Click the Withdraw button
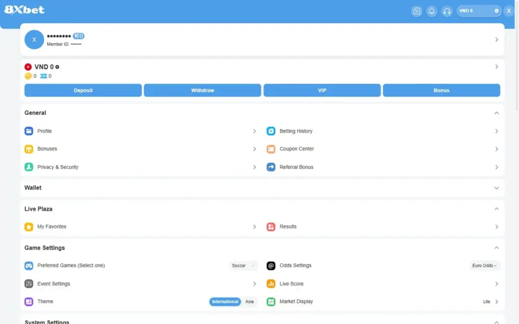The height and width of the screenshot is (324, 519). click(203, 90)
